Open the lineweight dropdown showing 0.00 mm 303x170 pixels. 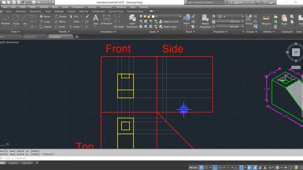(x=230, y=22)
